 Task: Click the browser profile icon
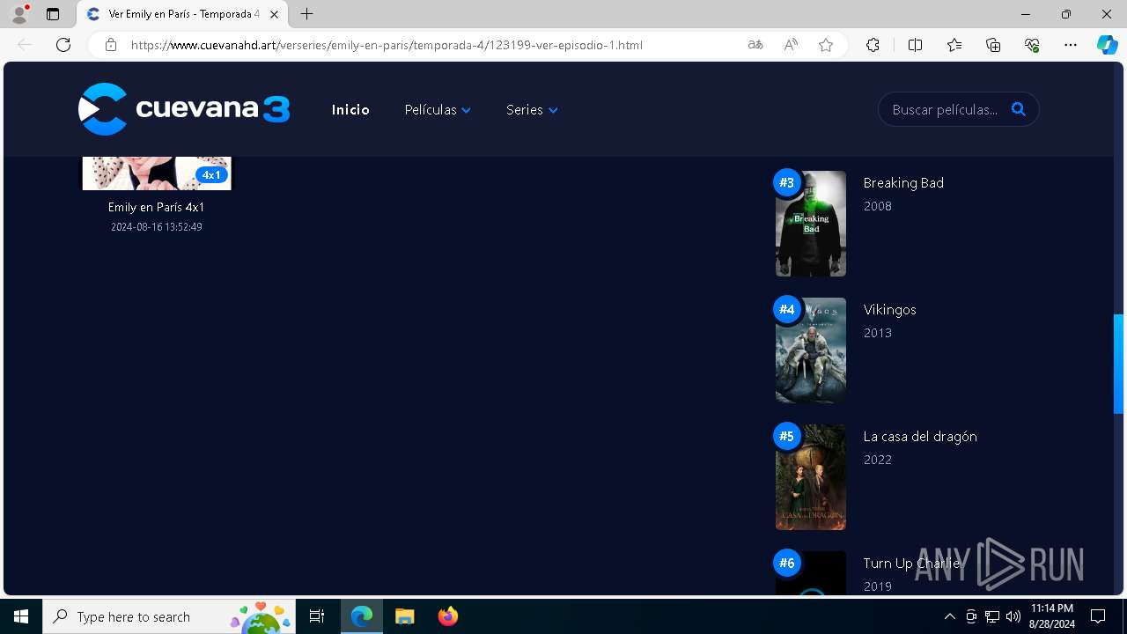click(x=19, y=14)
